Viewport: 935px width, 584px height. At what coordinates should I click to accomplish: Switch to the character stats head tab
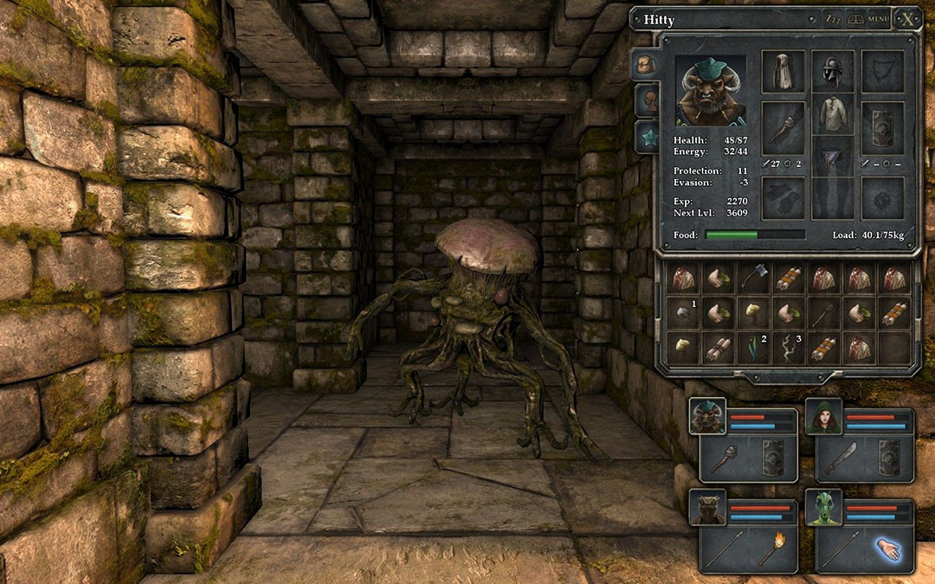click(x=646, y=101)
